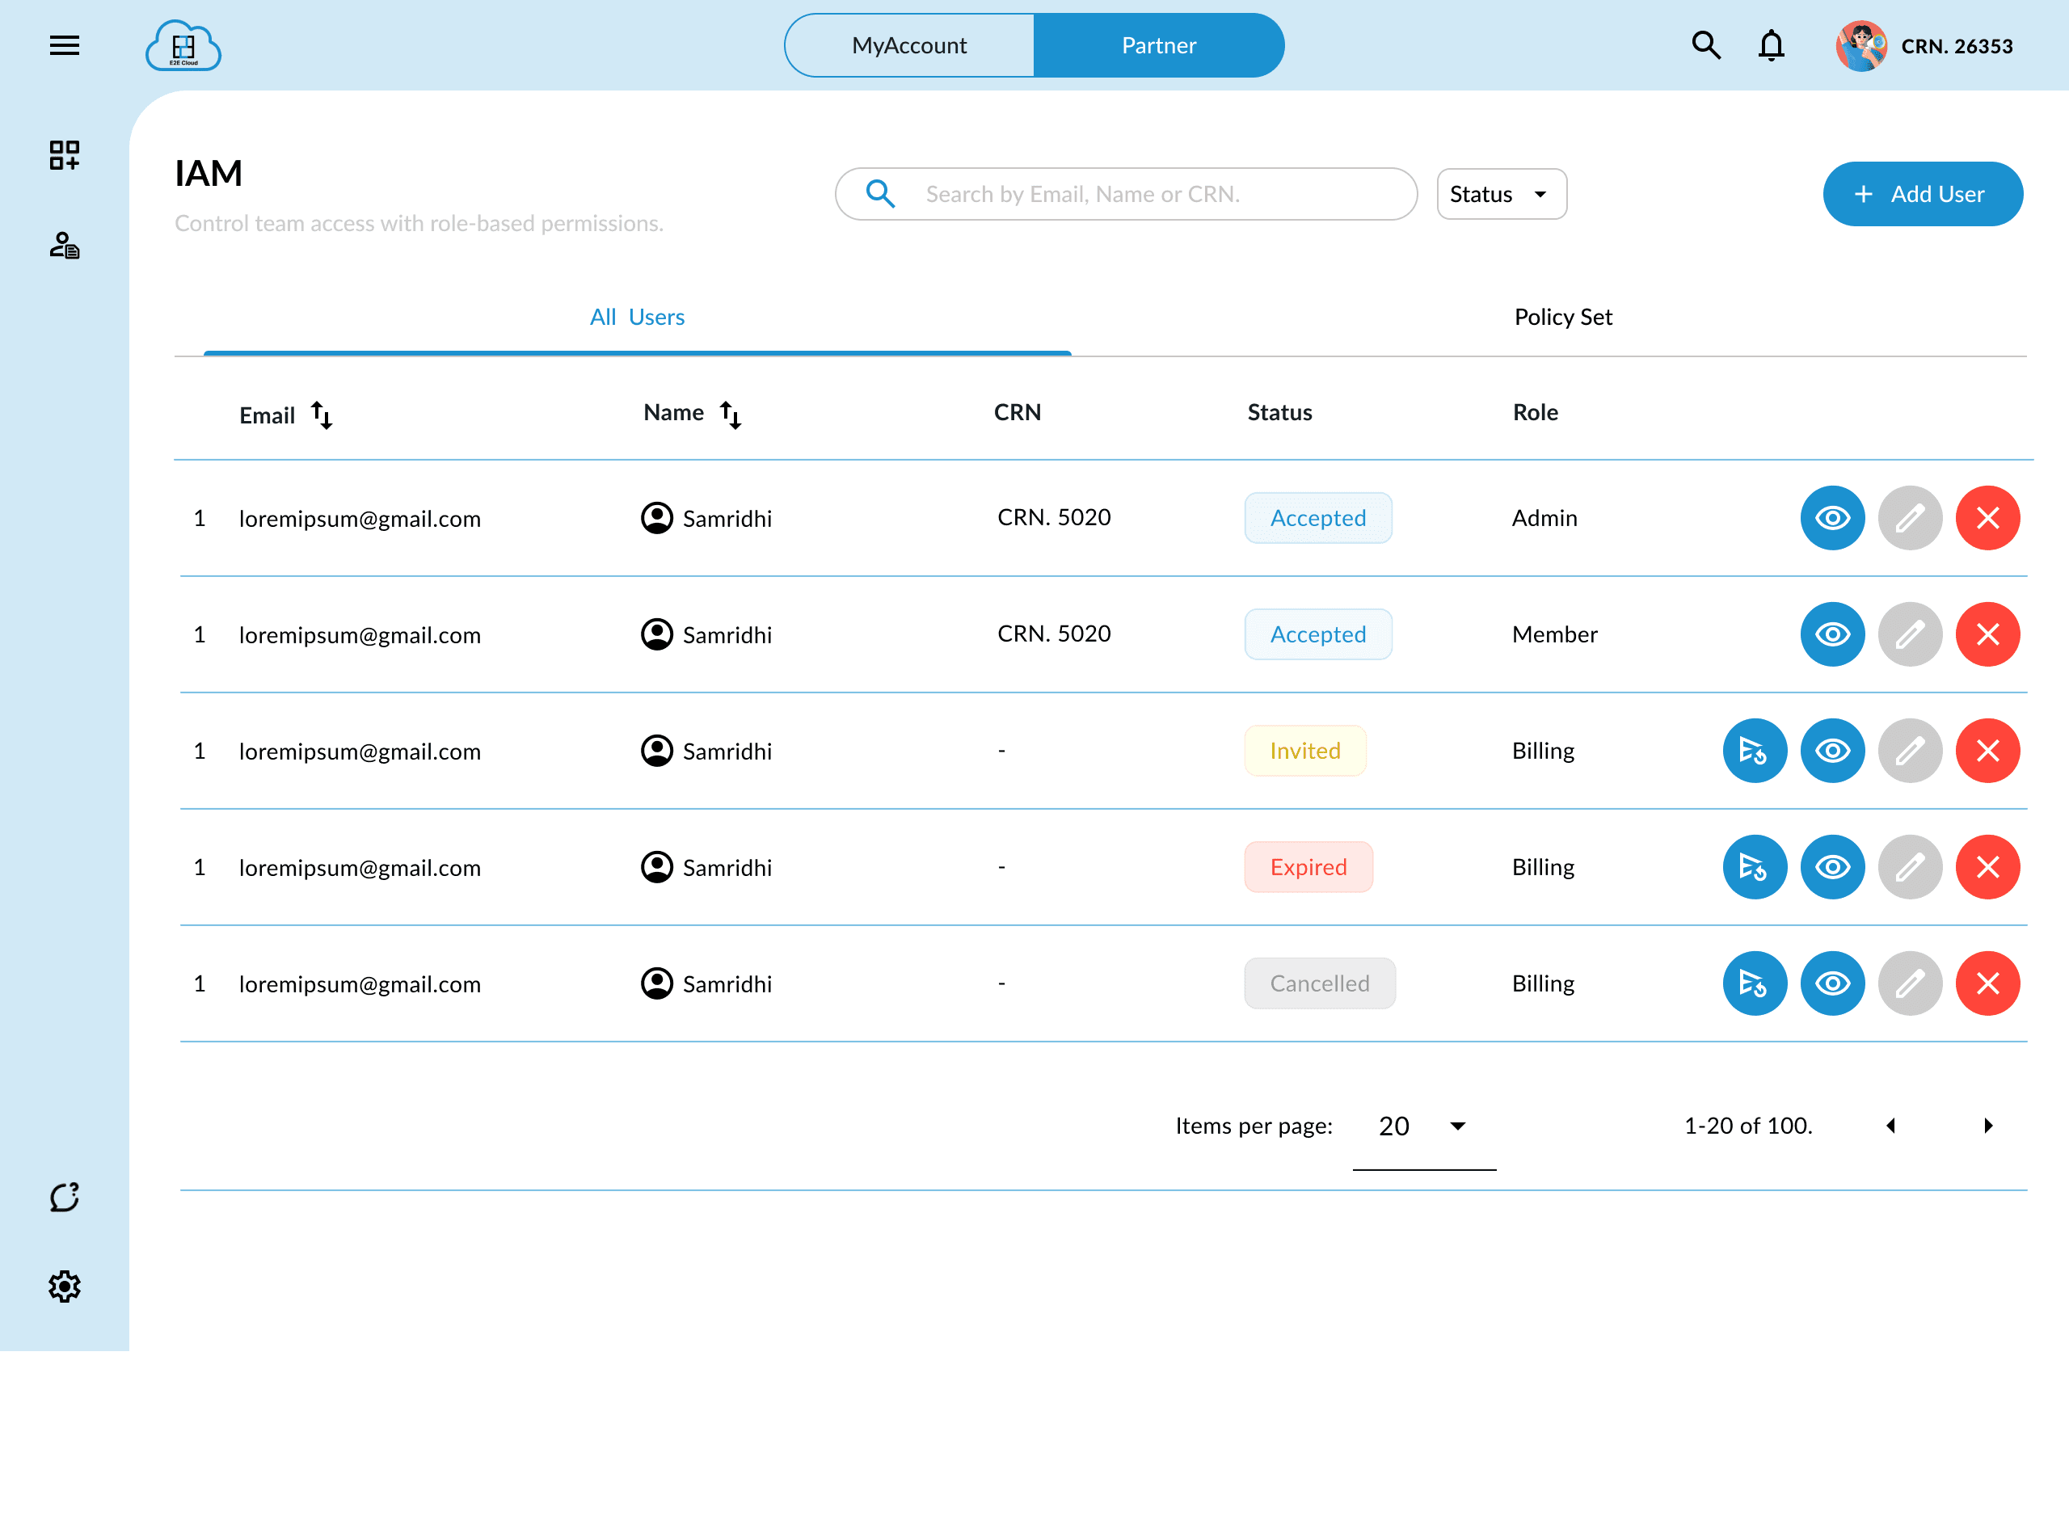Image resolution: width=2069 pixels, height=1516 pixels.
Task: Resend invite for the Invited user
Action: point(1755,751)
